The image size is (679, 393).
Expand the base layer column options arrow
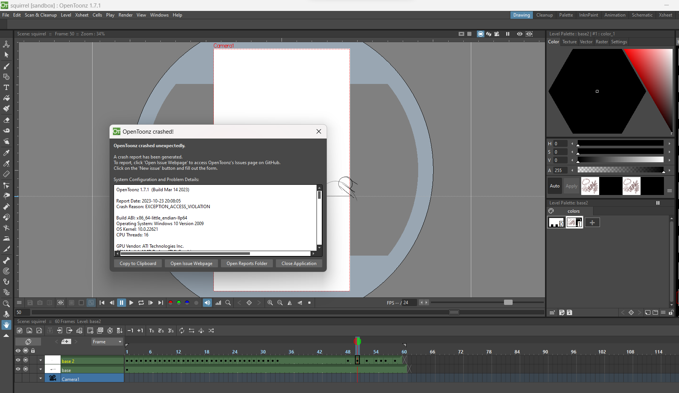[40, 369]
